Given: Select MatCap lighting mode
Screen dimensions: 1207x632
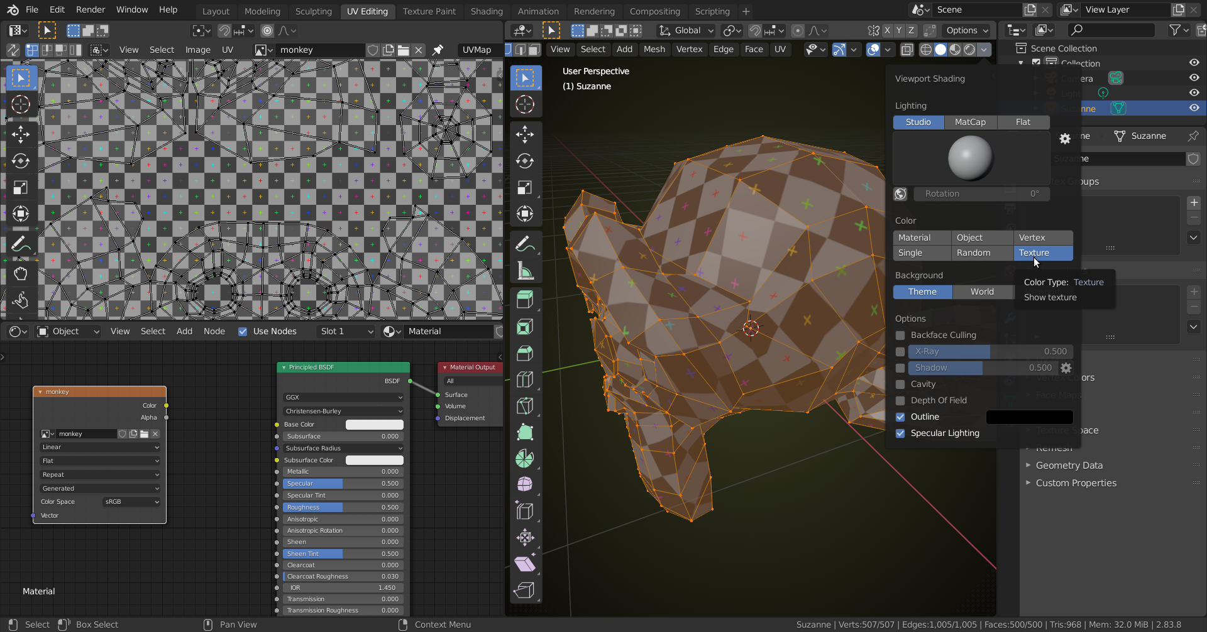Looking at the screenshot, I should [x=970, y=123].
